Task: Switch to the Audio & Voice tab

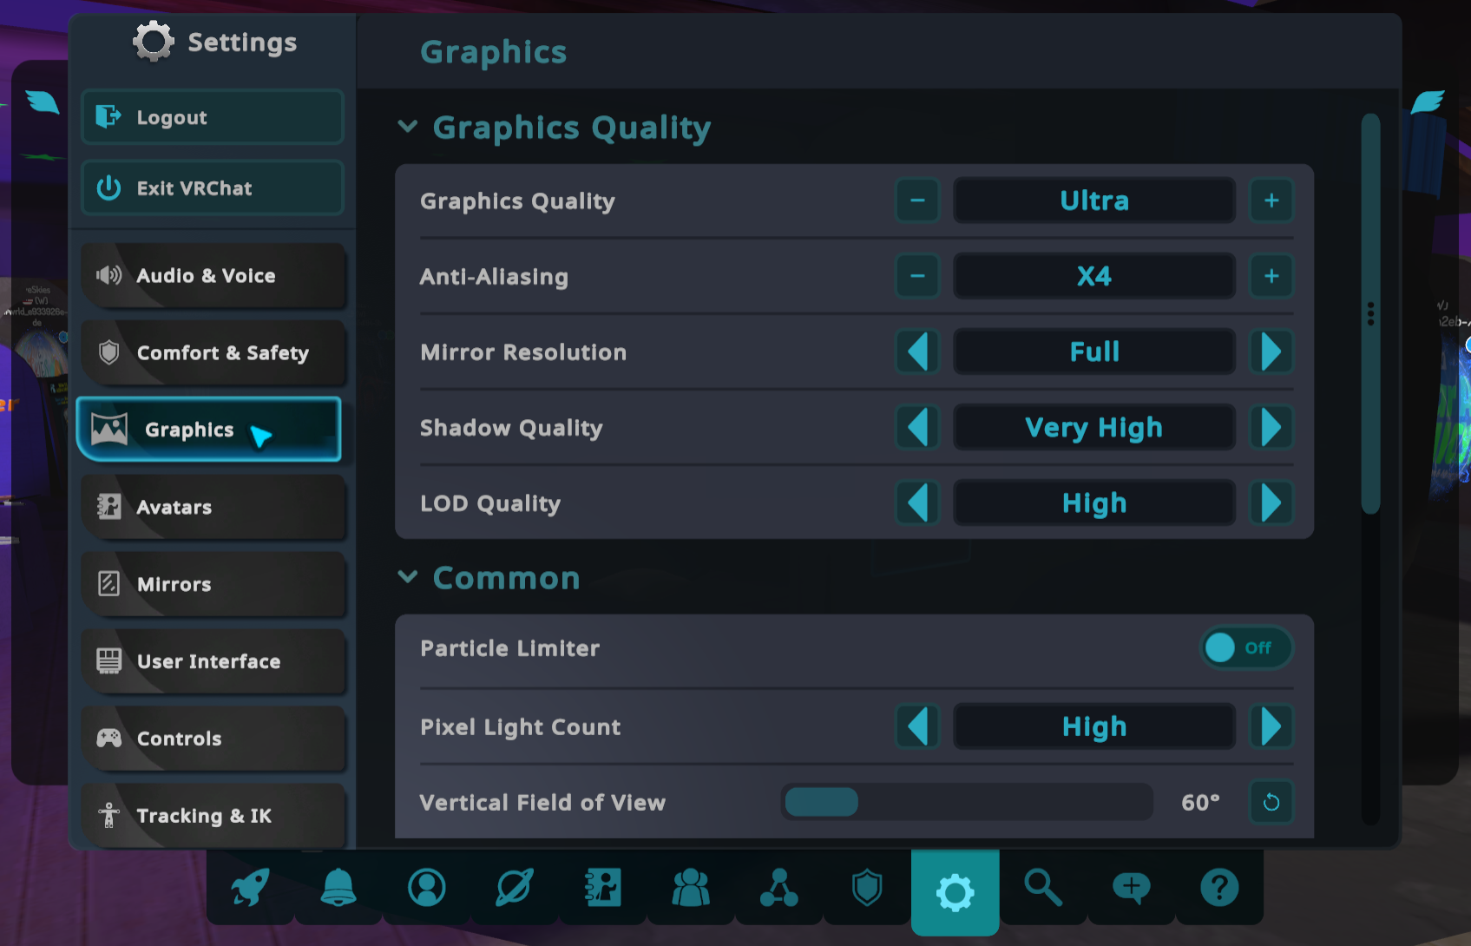Action: point(213,275)
